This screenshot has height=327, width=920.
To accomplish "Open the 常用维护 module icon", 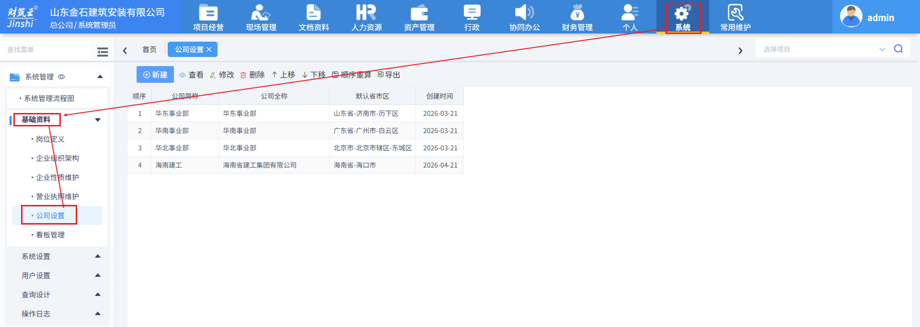I will pos(735,17).
